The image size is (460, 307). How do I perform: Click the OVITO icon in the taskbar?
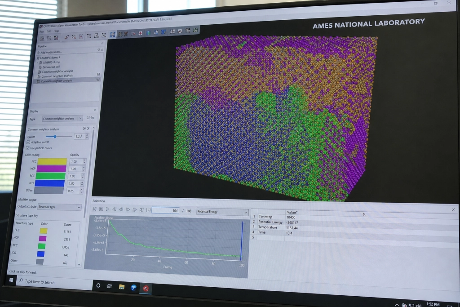tap(146, 288)
